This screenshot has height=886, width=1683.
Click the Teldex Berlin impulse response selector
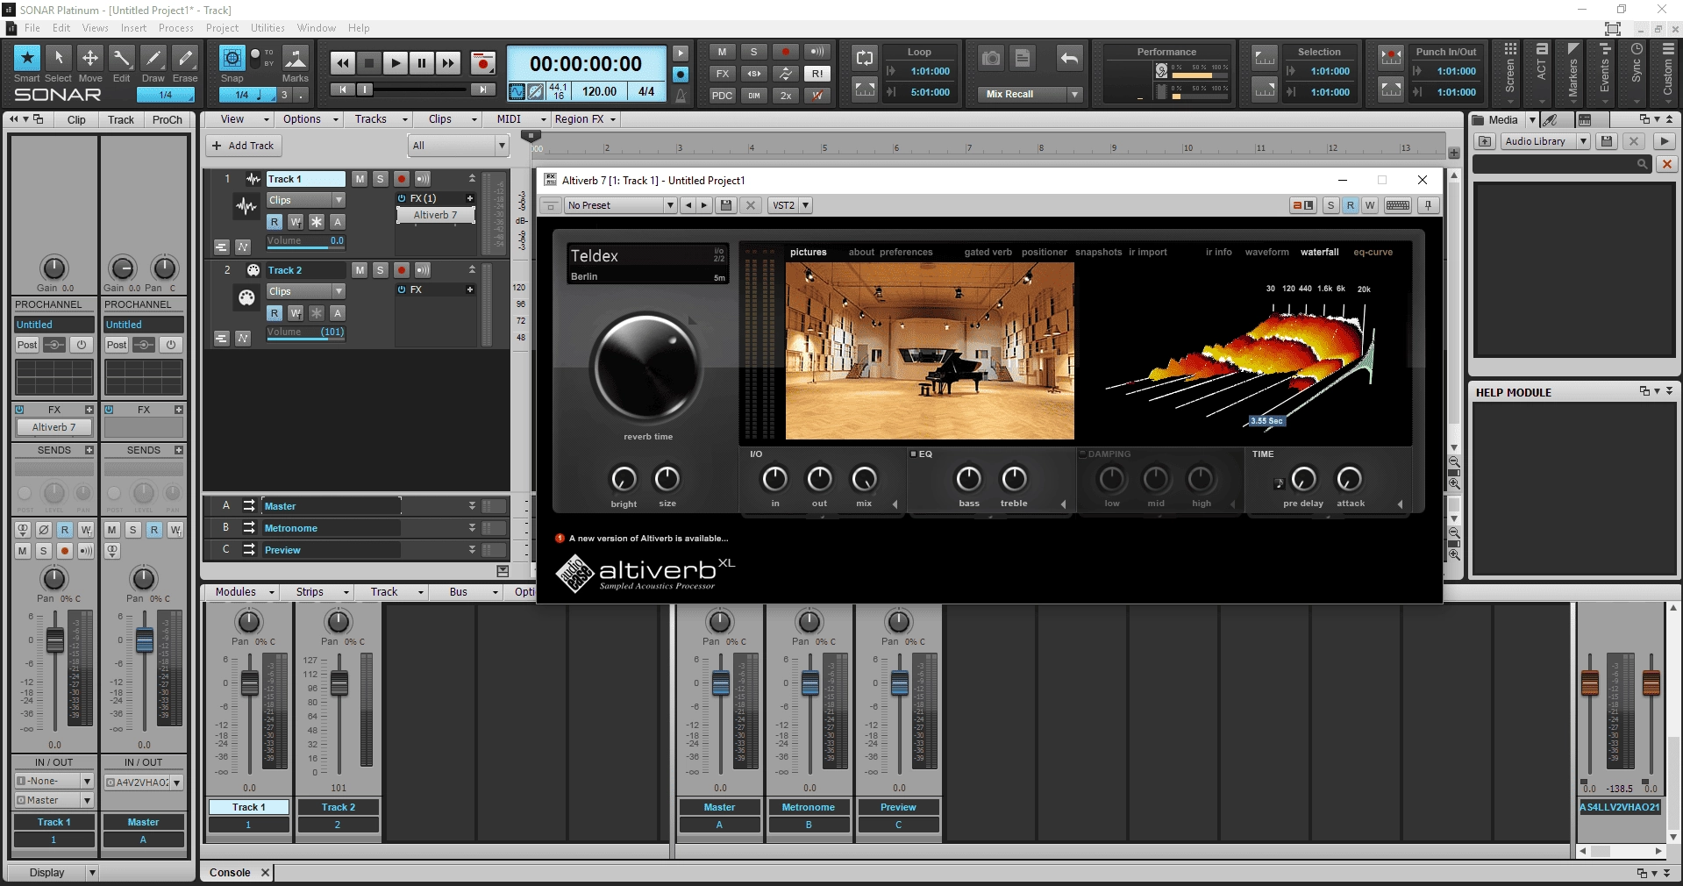pyautogui.click(x=647, y=263)
